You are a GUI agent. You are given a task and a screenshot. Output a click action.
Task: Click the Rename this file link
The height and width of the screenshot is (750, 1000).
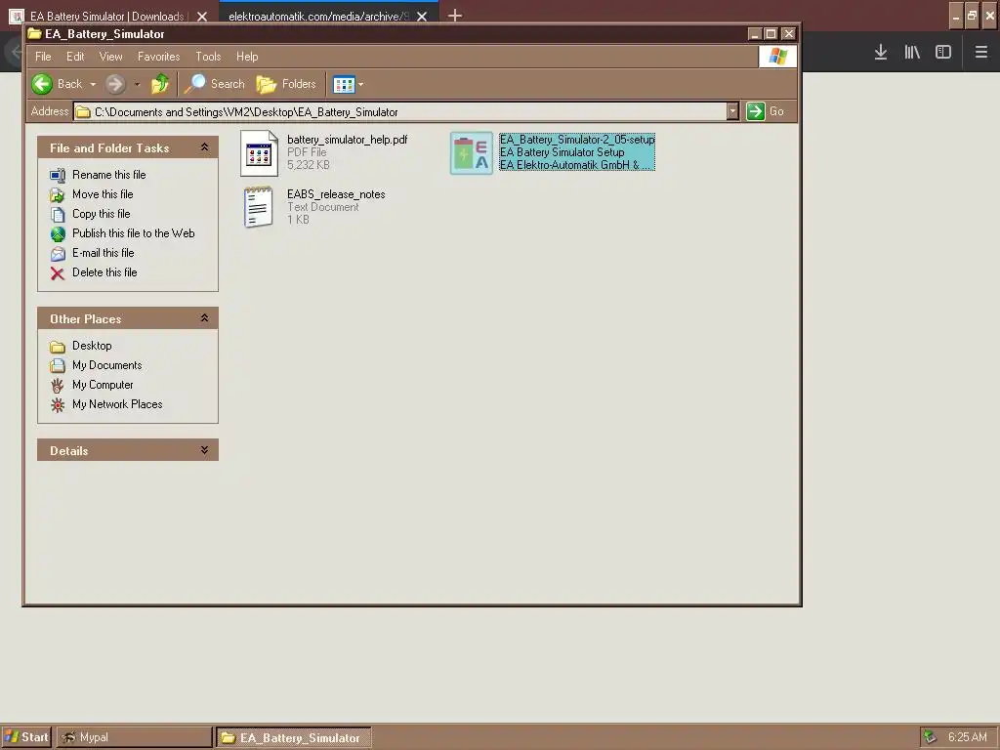pyautogui.click(x=109, y=175)
